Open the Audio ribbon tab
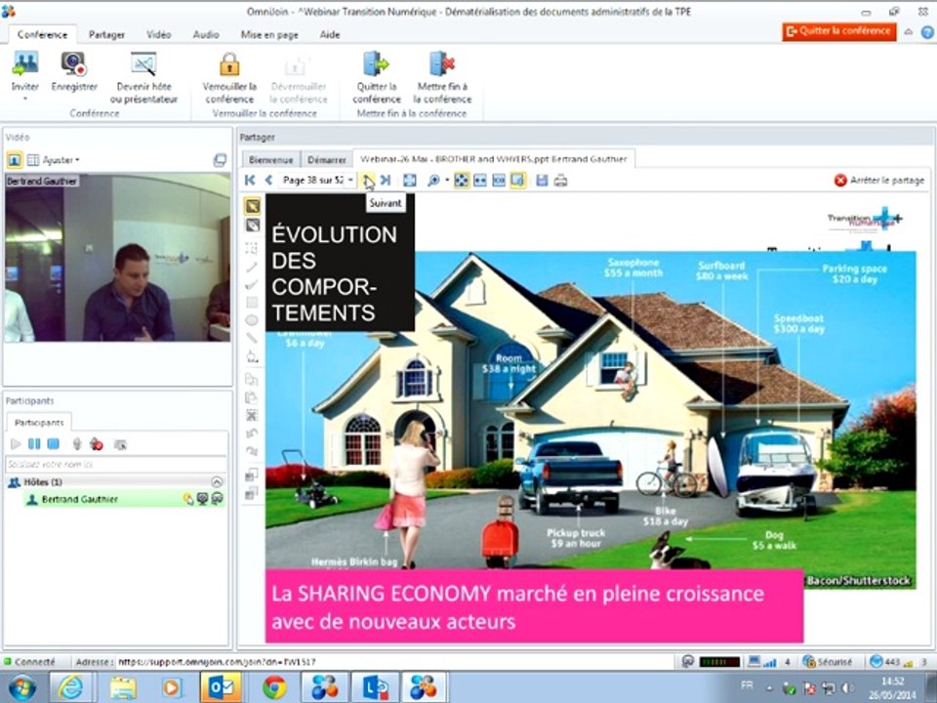The width and height of the screenshot is (937, 703). pyautogui.click(x=206, y=35)
